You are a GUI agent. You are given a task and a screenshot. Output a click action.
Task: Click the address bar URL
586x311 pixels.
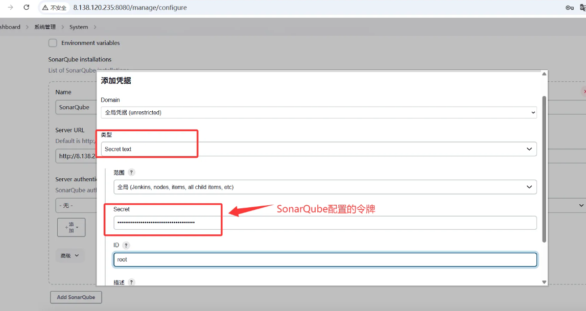tap(130, 8)
